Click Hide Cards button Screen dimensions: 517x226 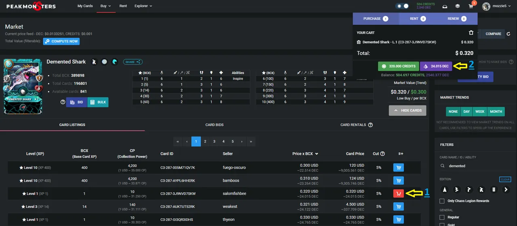pos(408,110)
